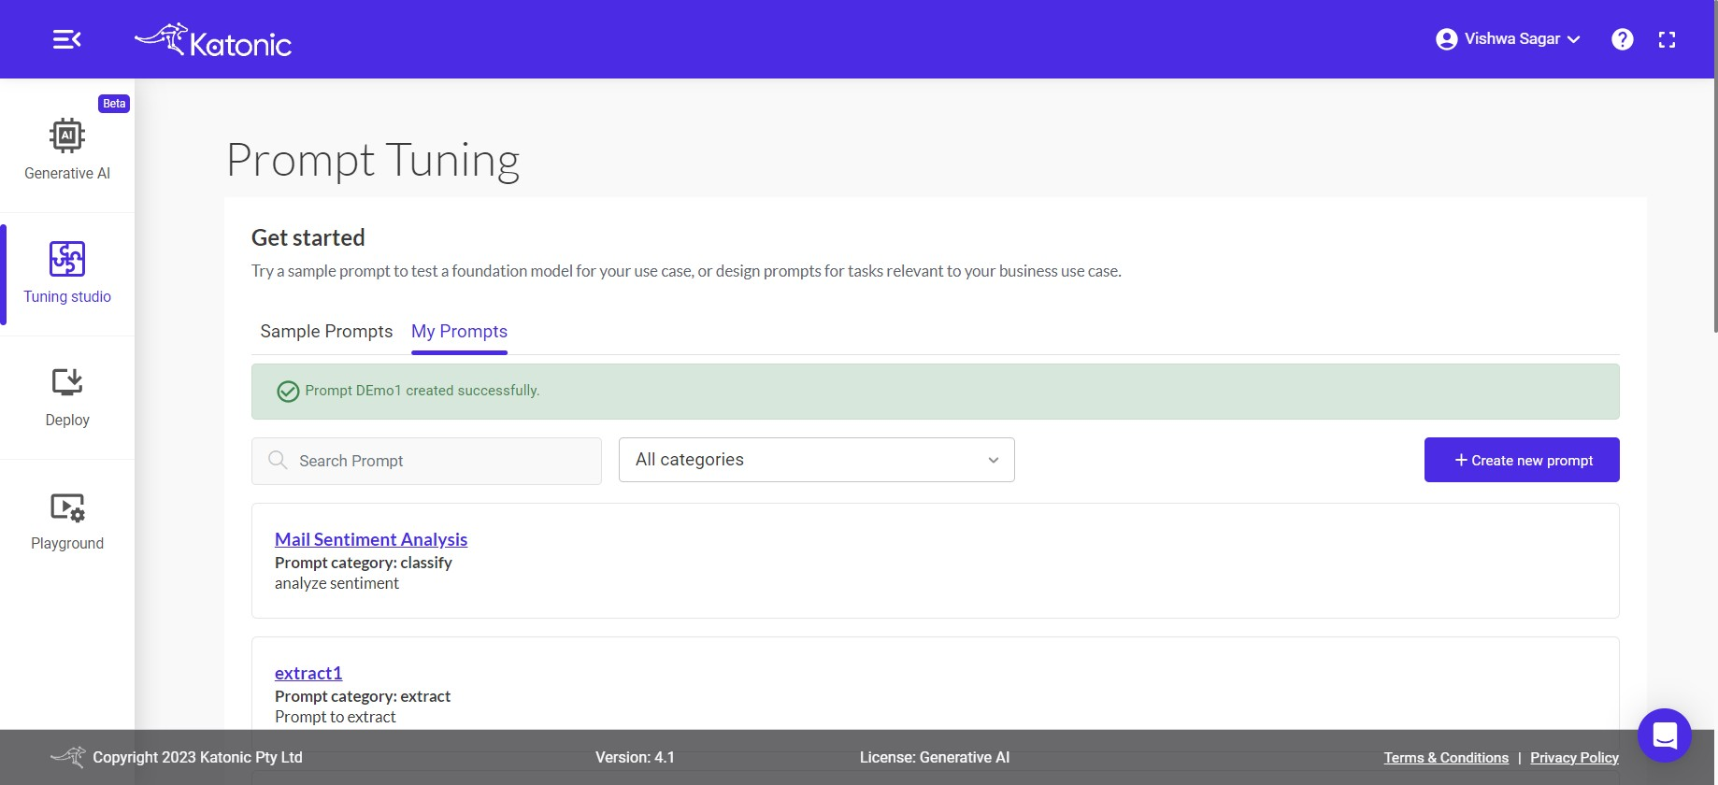Image resolution: width=1718 pixels, height=785 pixels.
Task: Open the Tuning studio section
Action: pos(67,273)
